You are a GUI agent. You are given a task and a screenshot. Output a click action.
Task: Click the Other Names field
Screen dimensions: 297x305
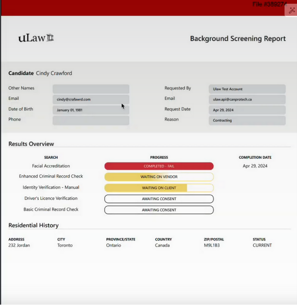click(91, 89)
